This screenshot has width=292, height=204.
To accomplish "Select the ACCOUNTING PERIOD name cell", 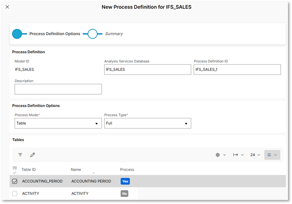I will click(x=91, y=181).
